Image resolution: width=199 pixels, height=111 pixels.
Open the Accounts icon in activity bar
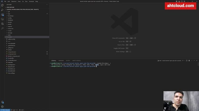2,102
